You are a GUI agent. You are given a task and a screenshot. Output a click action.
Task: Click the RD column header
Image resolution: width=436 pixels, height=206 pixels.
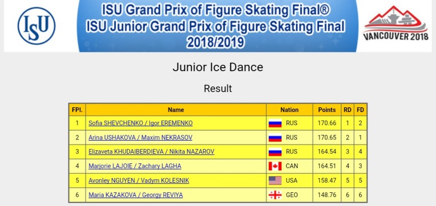(x=348, y=110)
